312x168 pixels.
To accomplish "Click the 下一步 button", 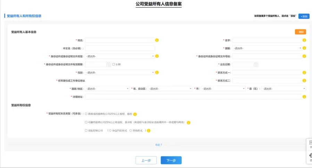I will (x=171, y=160).
